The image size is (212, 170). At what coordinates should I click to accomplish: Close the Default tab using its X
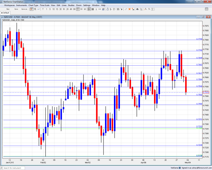coord(2,13)
